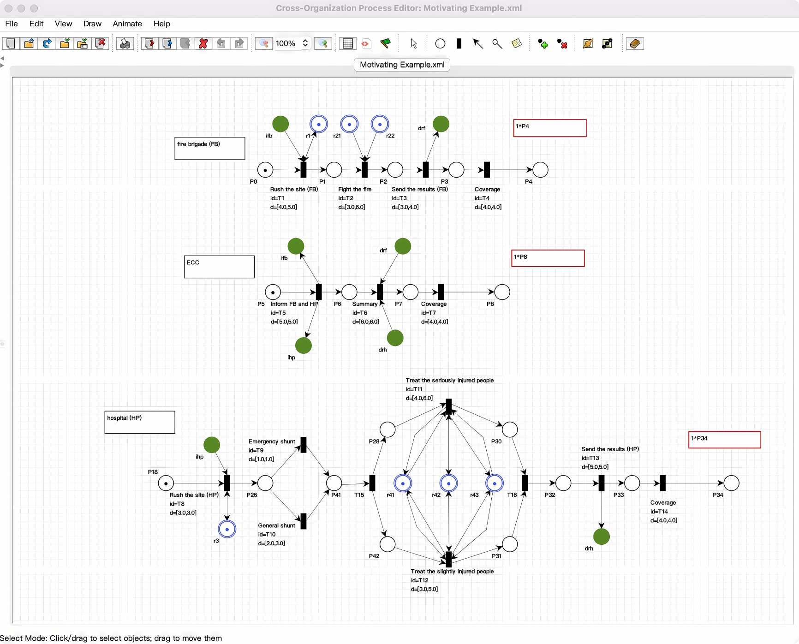Click the Print icon
Screen dimensions: 799x644
coord(125,43)
